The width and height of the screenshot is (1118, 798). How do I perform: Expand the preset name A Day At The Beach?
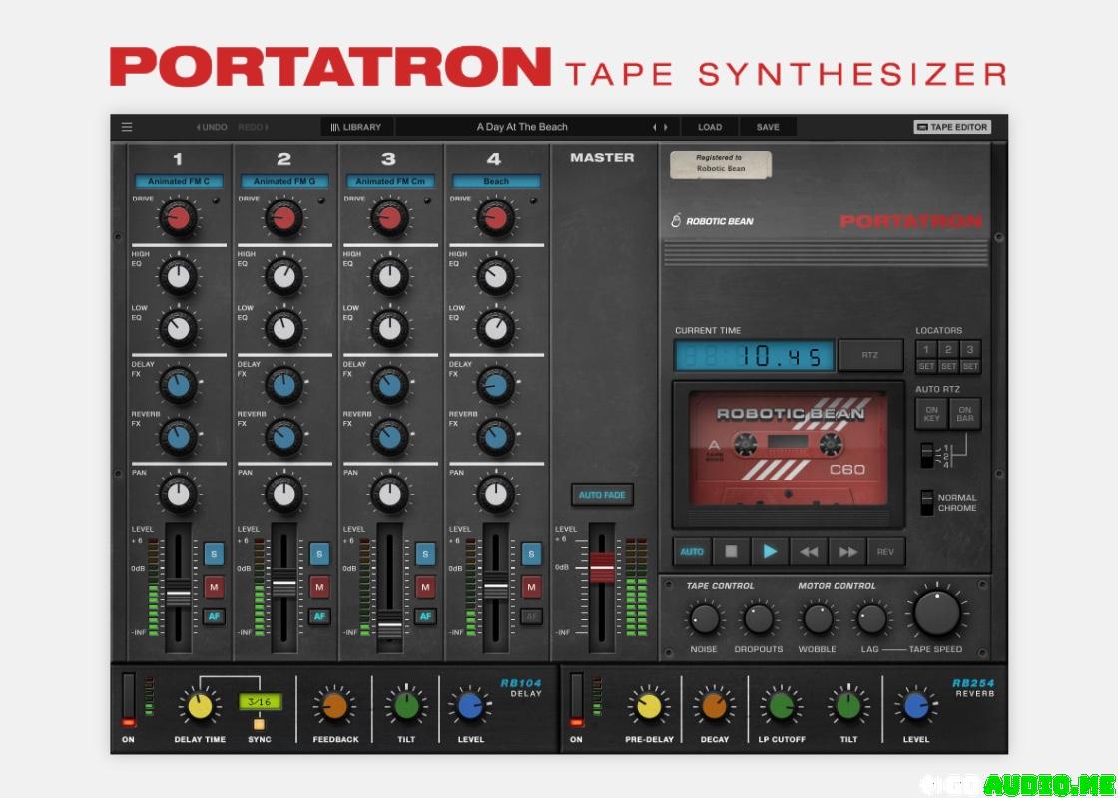[522, 127]
